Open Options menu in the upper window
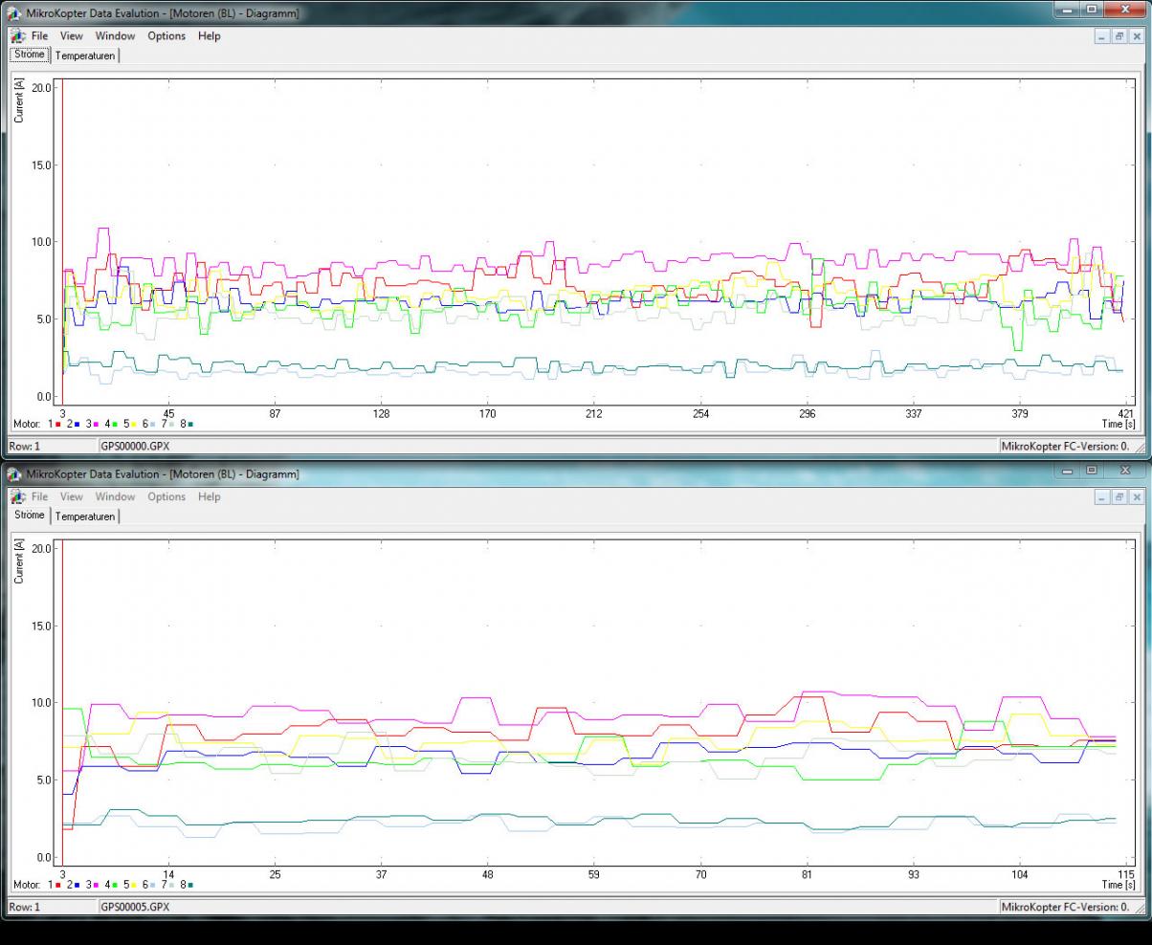Screen dimensions: 1152x945 tap(166, 36)
